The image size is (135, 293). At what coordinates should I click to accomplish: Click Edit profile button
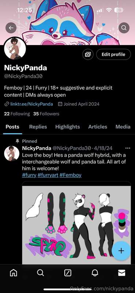point(113,54)
